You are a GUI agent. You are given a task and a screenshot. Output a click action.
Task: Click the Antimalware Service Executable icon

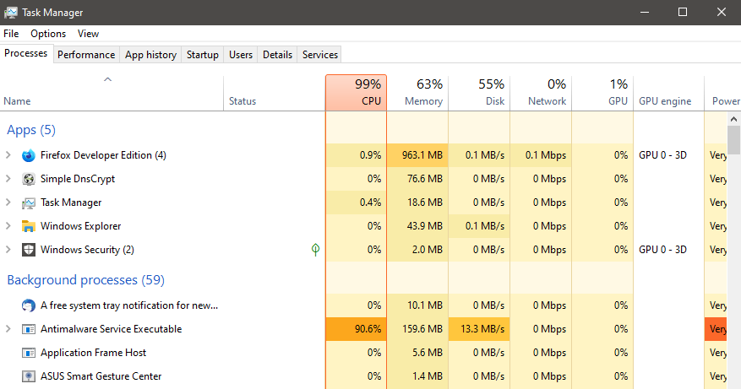coord(28,329)
